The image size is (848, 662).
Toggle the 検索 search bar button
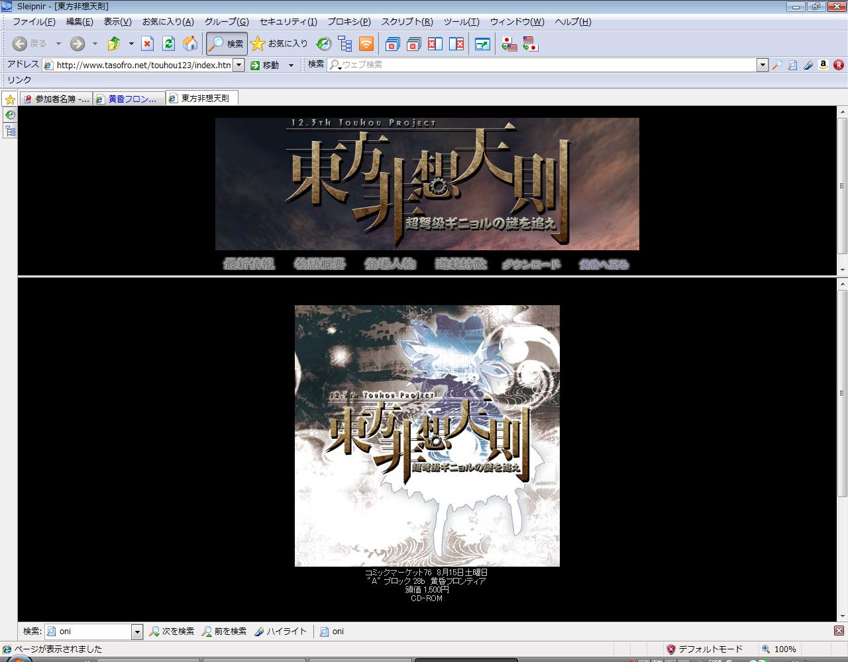(227, 44)
